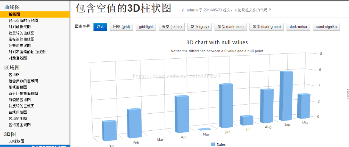The height and width of the screenshot is (147, 349).
Task: Toggle Sales series legend label
Action: pos(221,145)
